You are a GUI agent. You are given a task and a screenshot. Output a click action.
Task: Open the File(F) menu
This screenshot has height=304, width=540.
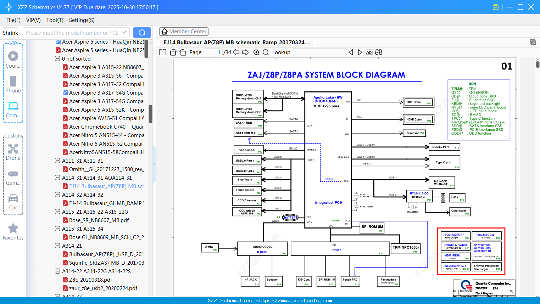click(13, 20)
